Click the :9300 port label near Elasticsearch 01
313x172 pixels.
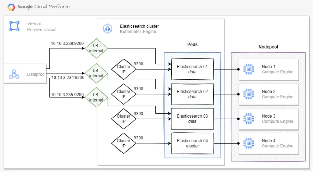click(x=138, y=64)
